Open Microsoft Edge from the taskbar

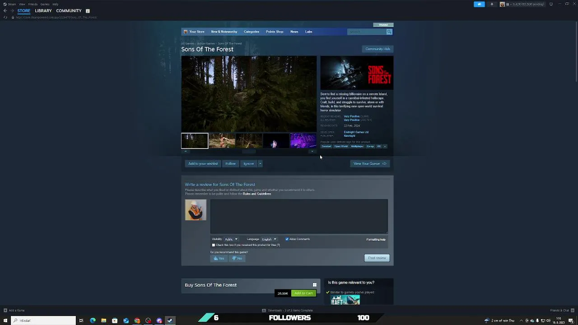[93, 320]
